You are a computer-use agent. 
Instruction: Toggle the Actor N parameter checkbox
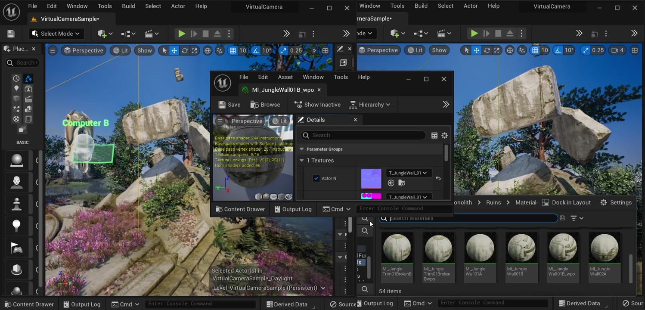click(316, 178)
